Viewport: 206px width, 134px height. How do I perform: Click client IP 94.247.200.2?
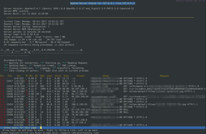(x=79, y=89)
